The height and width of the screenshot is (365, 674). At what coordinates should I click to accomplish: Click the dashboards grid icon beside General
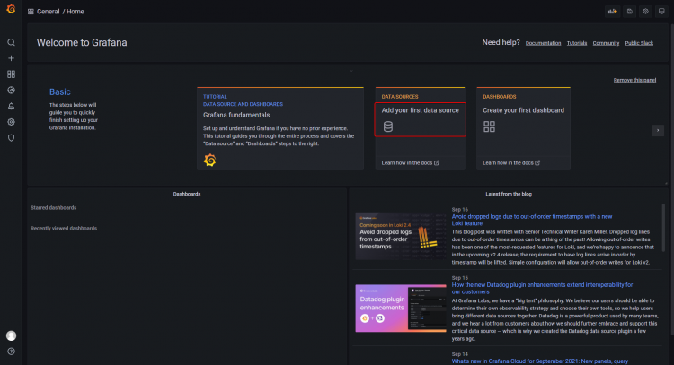pos(31,12)
